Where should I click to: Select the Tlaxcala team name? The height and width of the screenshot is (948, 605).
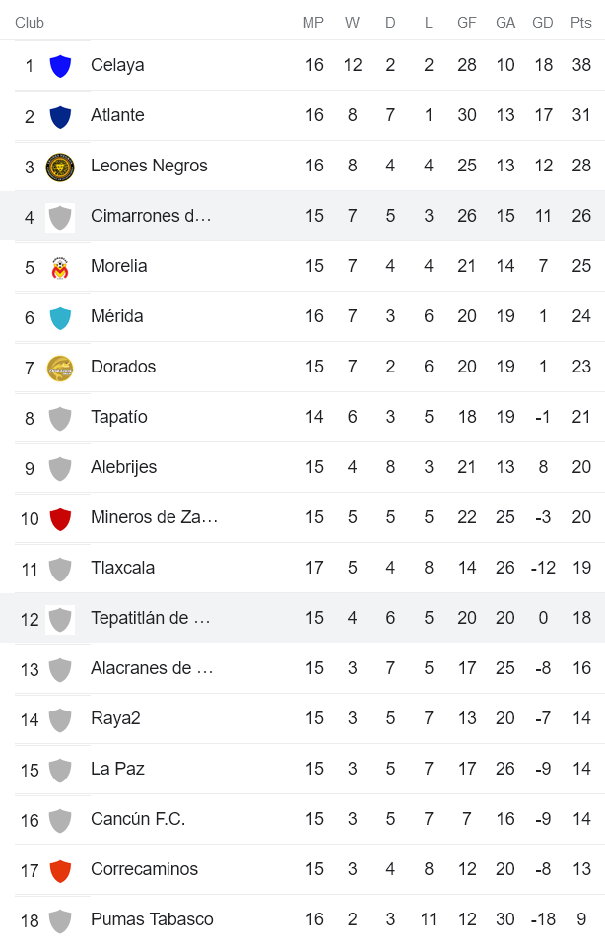click(x=122, y=568)
